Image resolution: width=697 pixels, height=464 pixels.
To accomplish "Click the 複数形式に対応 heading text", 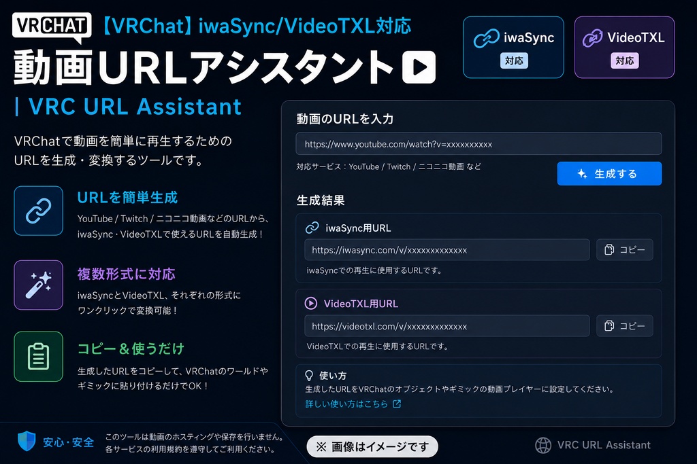I will point(126,274).
